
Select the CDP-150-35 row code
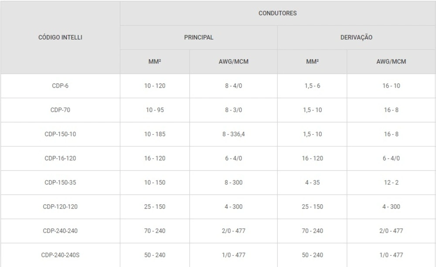[60, 182]
